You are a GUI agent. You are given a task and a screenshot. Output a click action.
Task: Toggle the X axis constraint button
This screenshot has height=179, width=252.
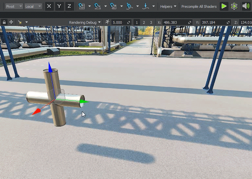click(x=49, y=6)
